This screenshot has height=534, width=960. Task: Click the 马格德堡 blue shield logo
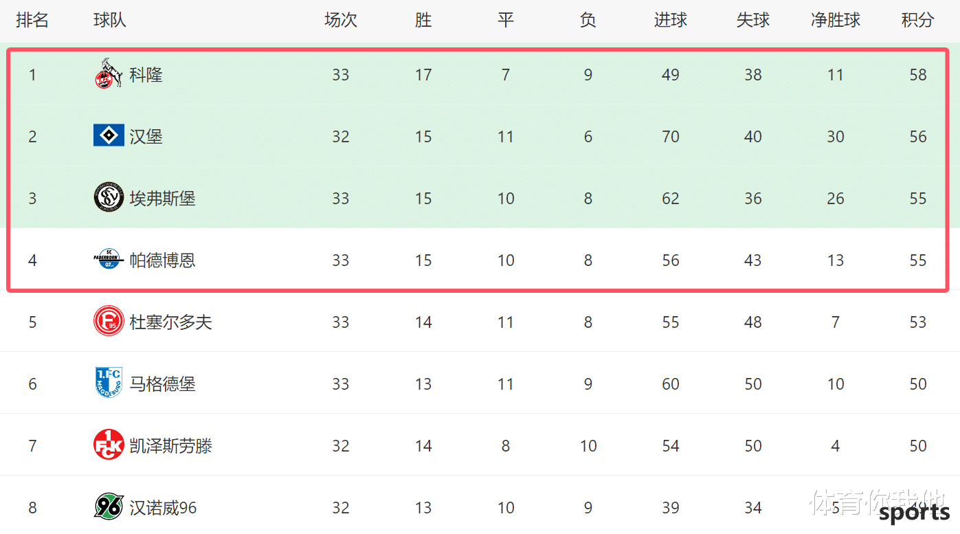pyautogui.click(x=109, y=383)
